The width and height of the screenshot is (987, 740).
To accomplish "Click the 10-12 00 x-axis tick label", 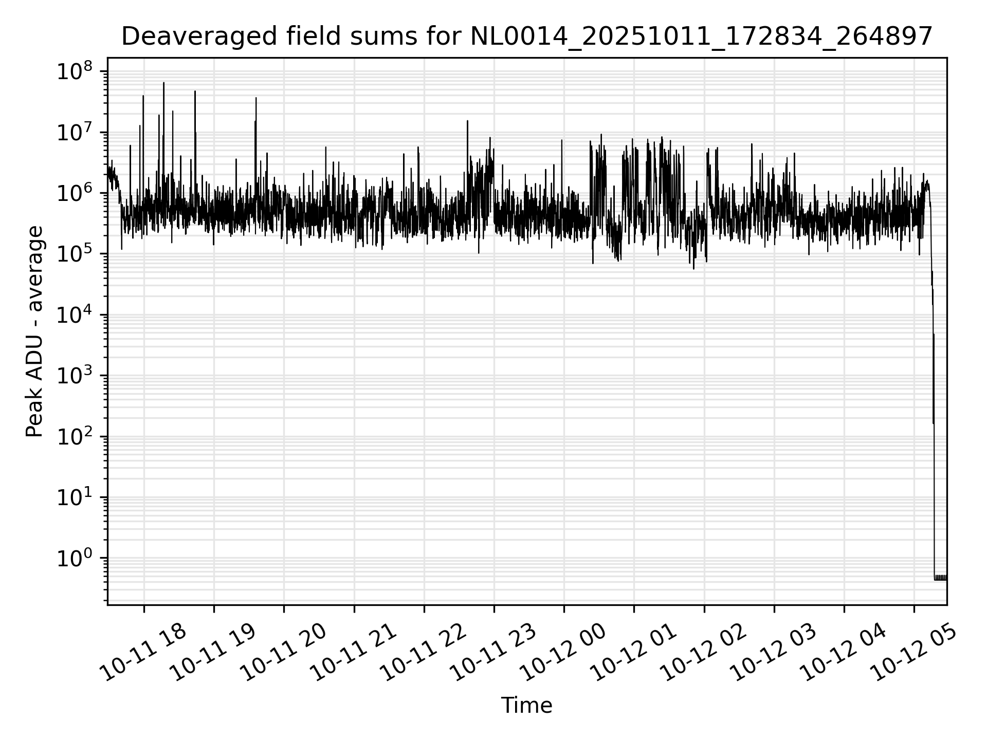I will (x=563, y=652).
